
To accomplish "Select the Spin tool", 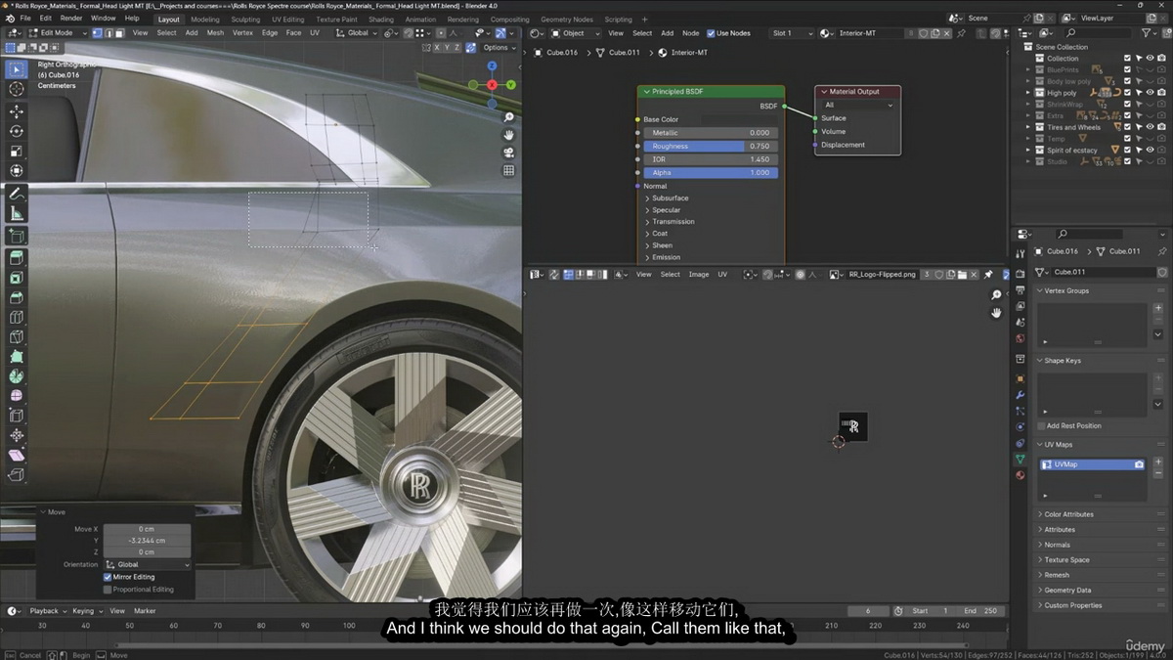I will pos(17,375).
